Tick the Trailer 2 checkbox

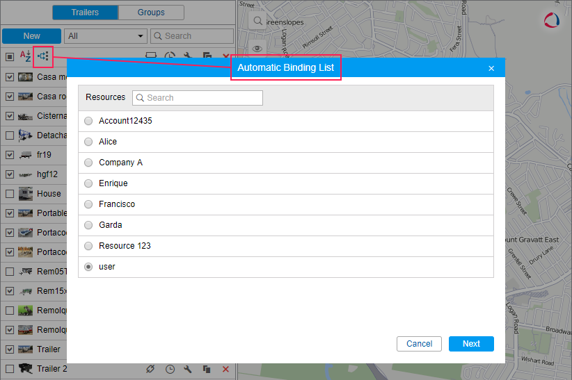pos(10,369)
